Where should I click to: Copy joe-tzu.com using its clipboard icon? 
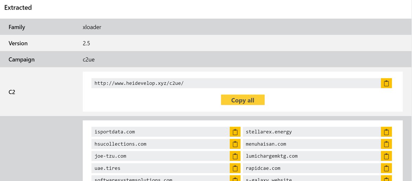pyautogui.click(x=235, y=156)
